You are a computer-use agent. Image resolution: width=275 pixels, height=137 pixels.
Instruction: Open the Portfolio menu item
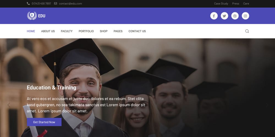pos(86,31)
